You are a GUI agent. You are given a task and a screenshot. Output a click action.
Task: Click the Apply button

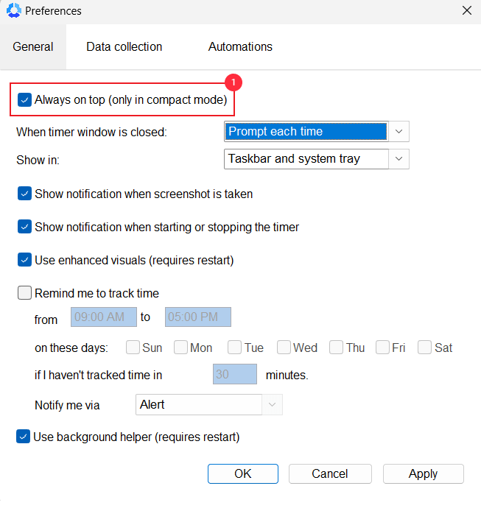tap(424, 474)
